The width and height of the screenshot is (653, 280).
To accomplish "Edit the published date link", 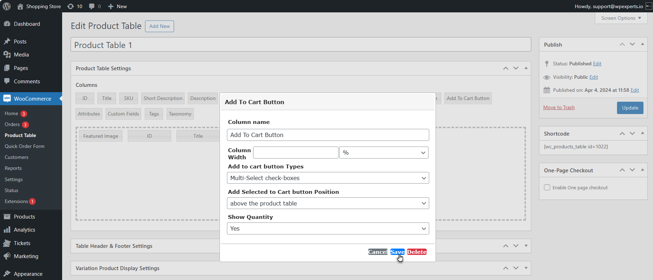I will [635, 90].
